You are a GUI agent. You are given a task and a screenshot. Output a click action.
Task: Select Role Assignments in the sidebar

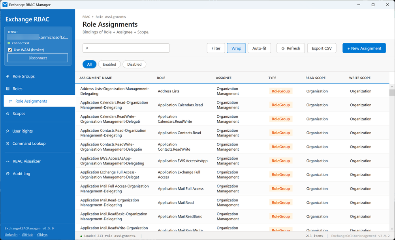pos(39,101)
